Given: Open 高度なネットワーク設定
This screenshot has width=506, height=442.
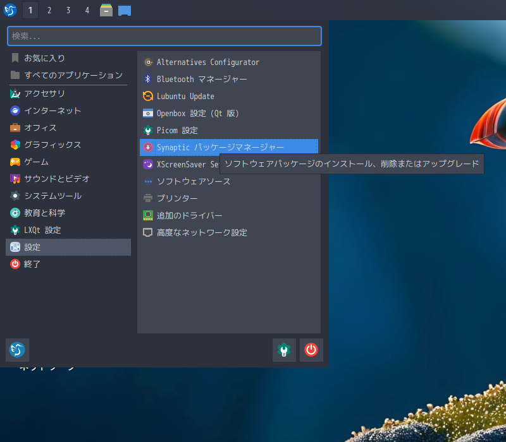Looking at the screenshot, I should pos(229,232).
